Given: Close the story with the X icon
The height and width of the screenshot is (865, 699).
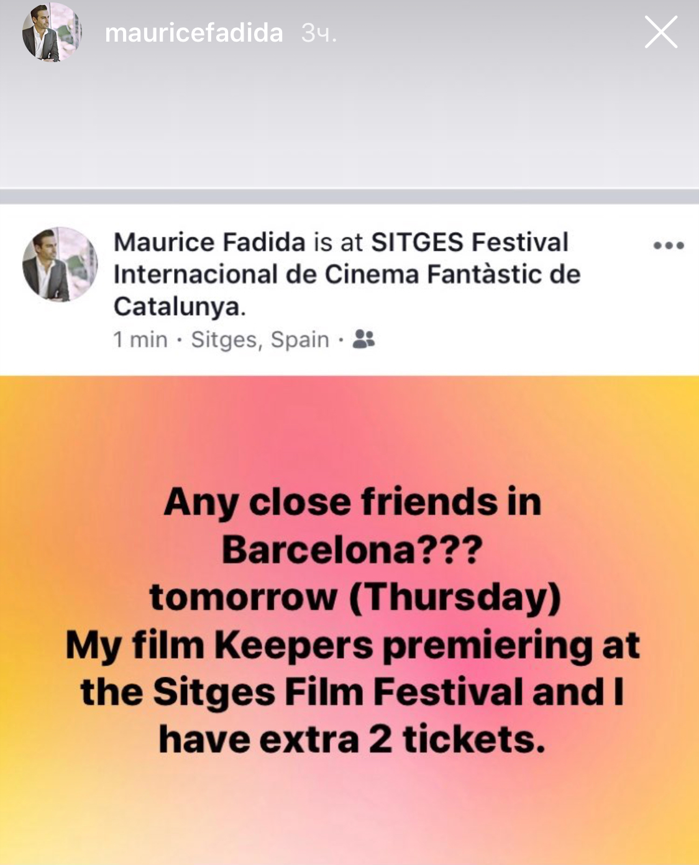Looking at the screenshot, I should click(660, 32).
